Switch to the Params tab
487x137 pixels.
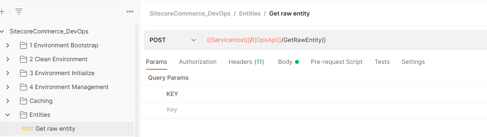pyautogui.click(x=157, y=62)
